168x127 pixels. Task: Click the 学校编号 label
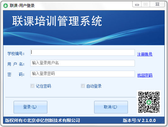pyautogui.click(x=16, y=54)
